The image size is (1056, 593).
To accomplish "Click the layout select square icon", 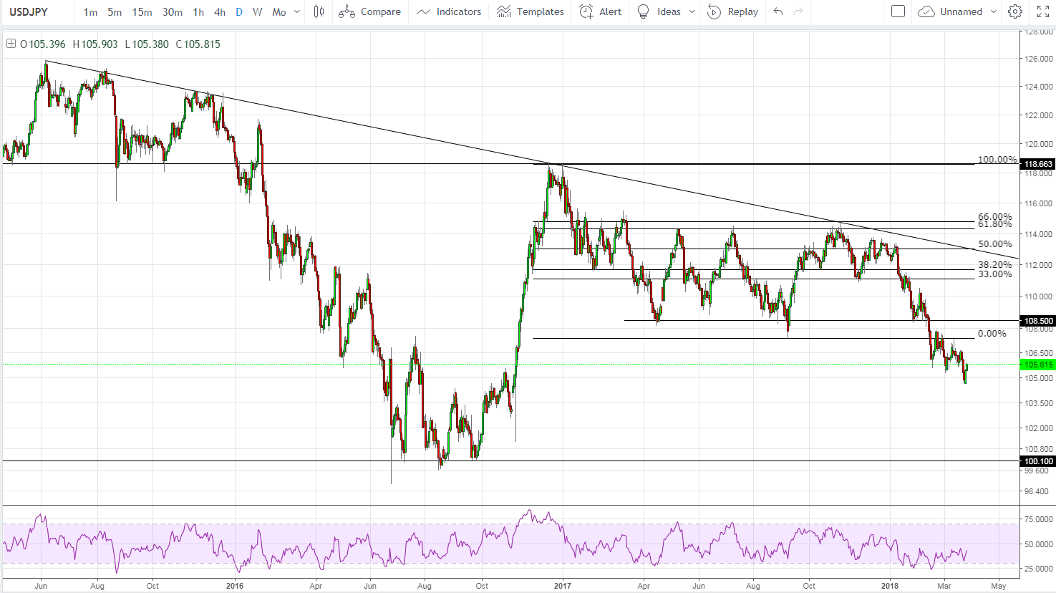I will click(898, 11).
